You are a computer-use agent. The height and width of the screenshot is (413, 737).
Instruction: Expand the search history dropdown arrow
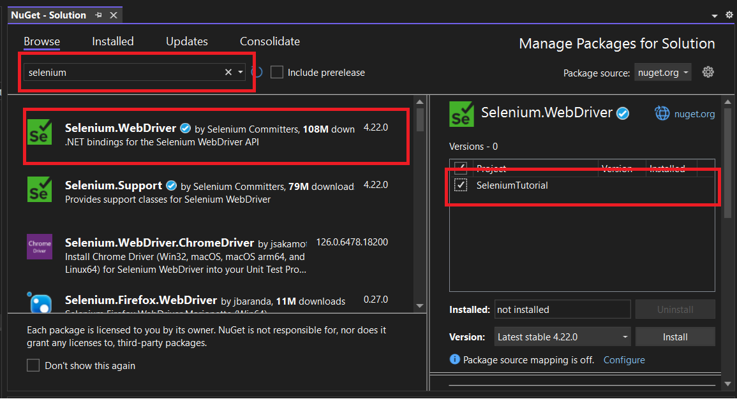239,72
